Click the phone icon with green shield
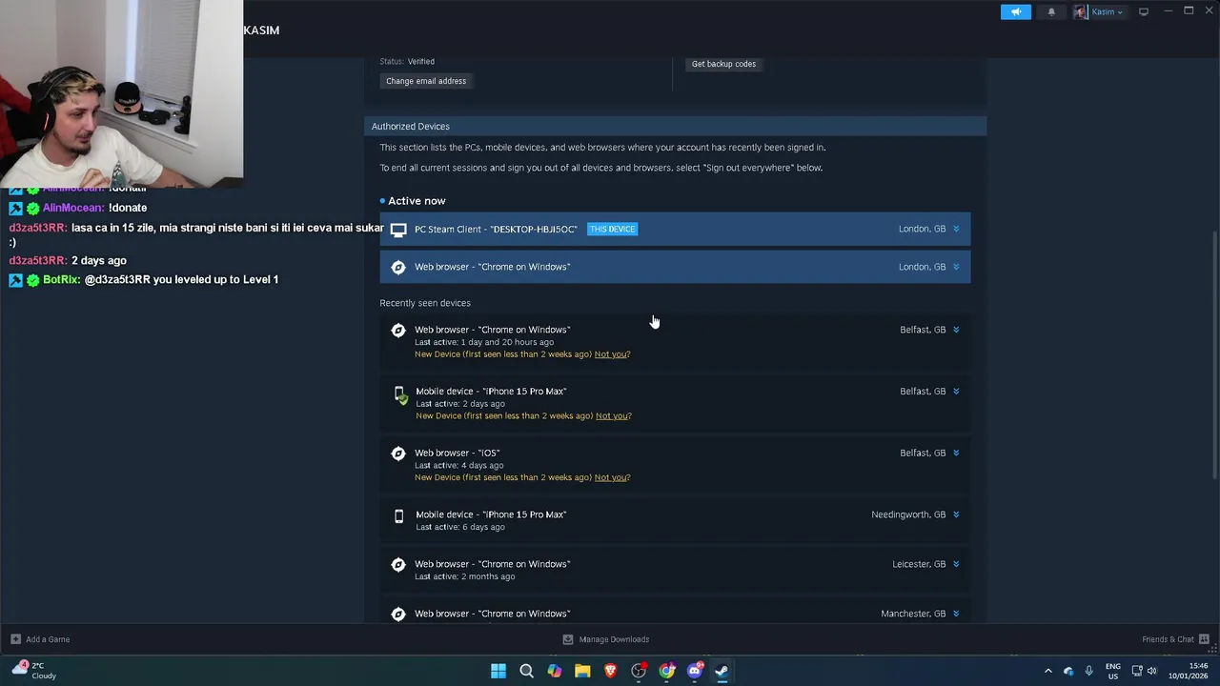 tap(400, 394)
